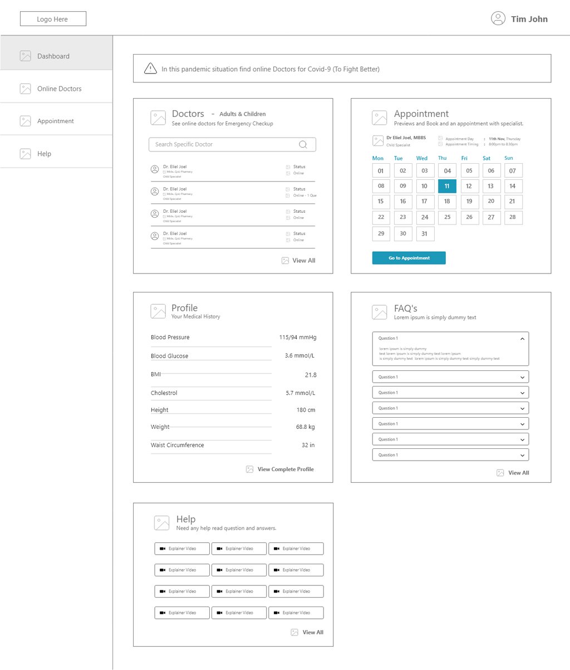Click the warning triangle icon in pandemic banner

point(150,69)
